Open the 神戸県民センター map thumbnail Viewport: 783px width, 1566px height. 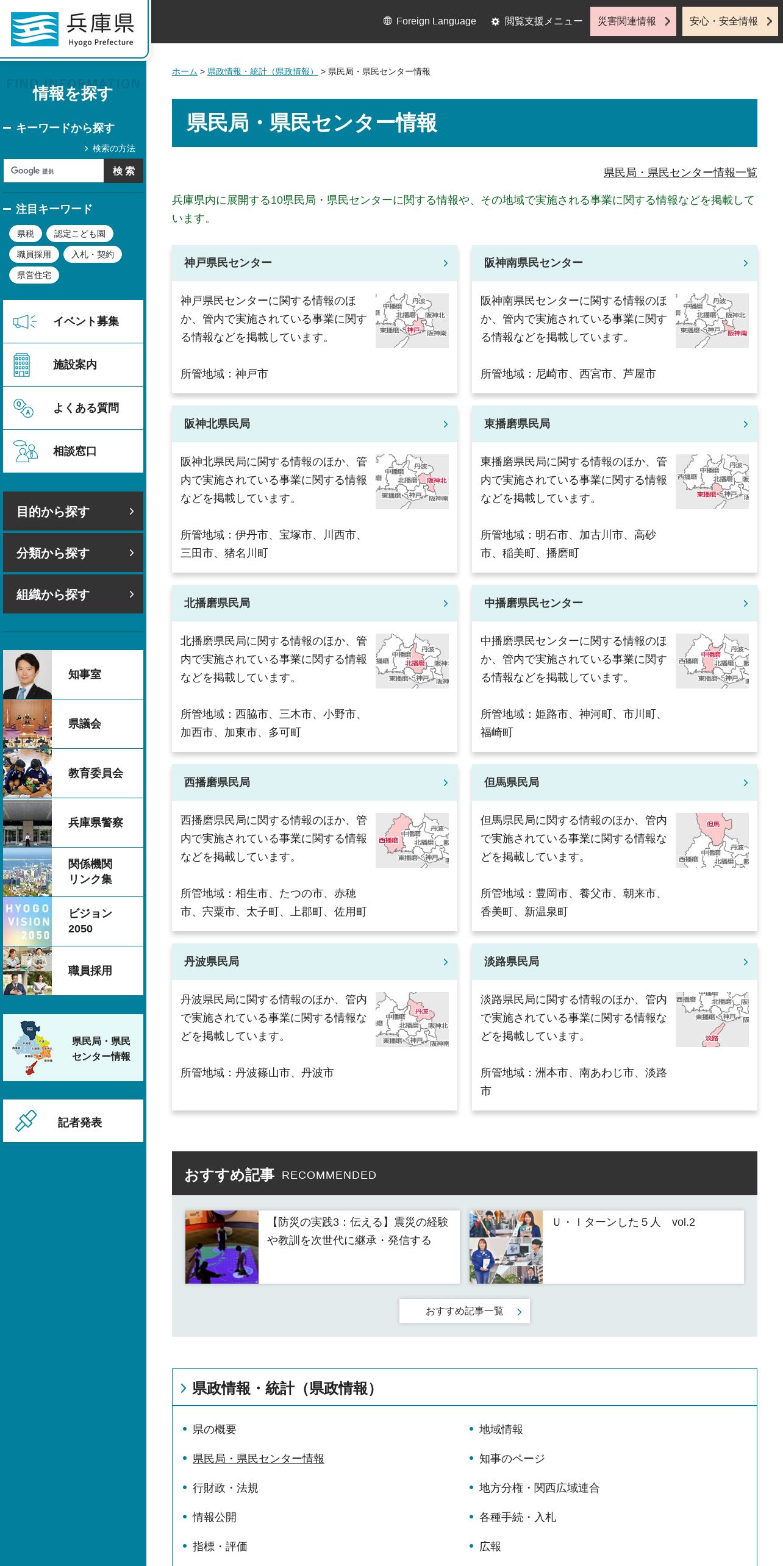(412, 321)
